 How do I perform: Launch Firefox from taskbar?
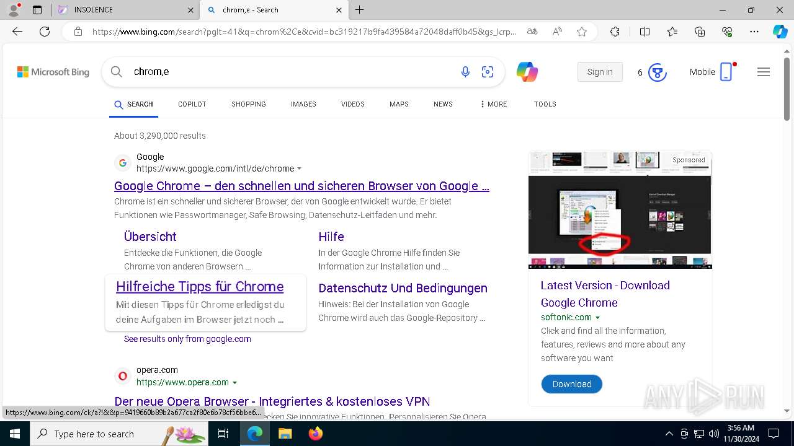tap(316, 434)
